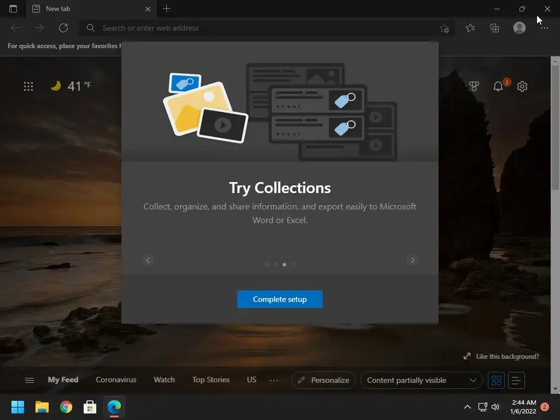
Task: Open Microsoft Store from taskbar
Action: pyautogui.click(x=90, y=407)
